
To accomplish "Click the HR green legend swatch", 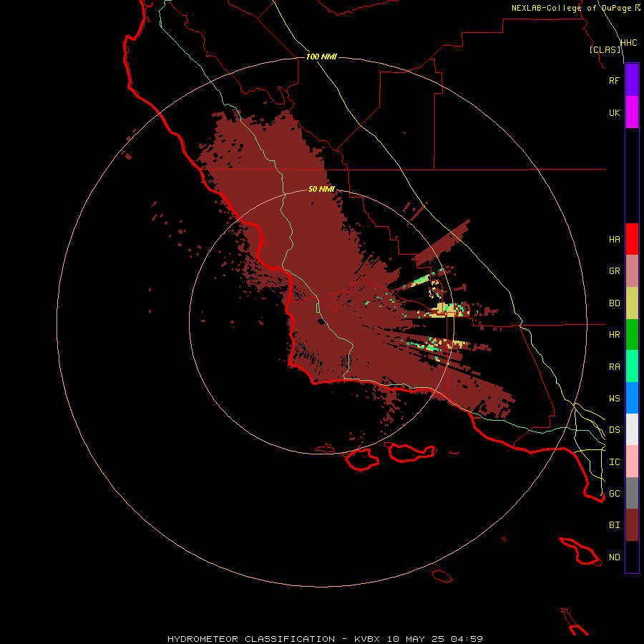I will tap(632, 335).
